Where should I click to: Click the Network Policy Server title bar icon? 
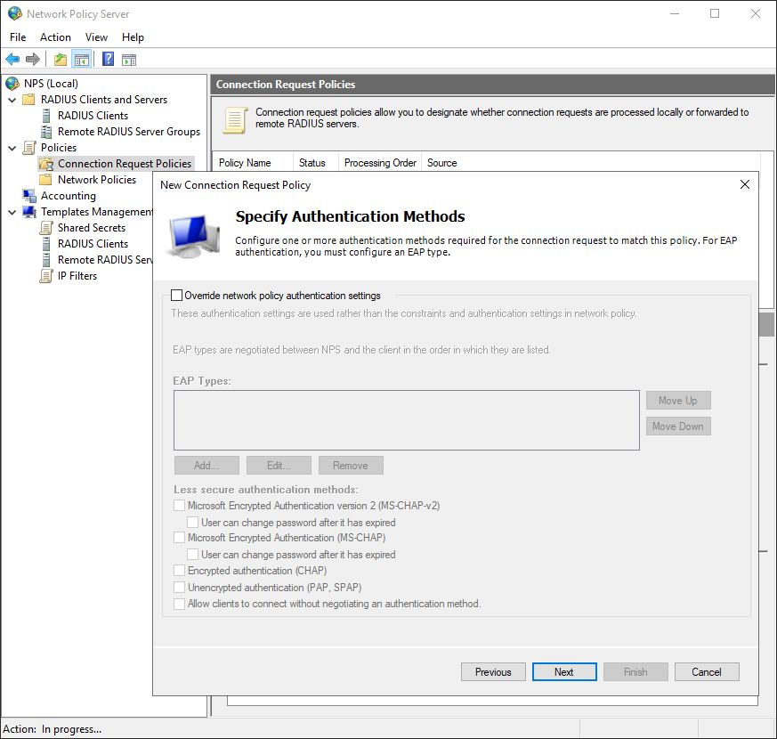pos(15,13)
